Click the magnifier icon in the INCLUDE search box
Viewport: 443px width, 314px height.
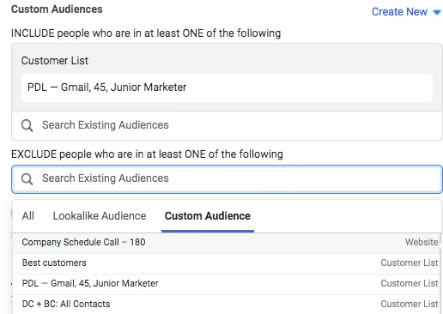click(27, 125)
